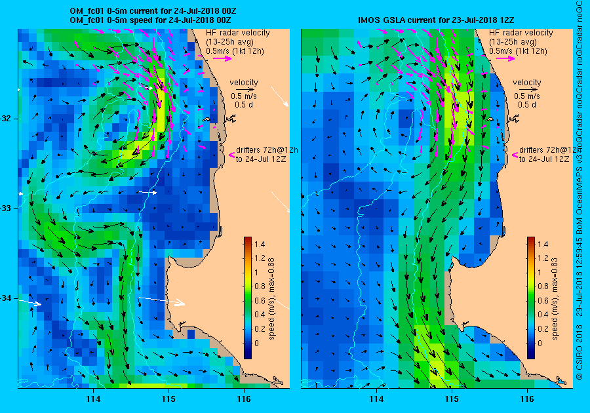Screen dimensions: 590x413
Task: Click the 'to 24-Jul 12Z' text on right map
Action: click(544, 159)
